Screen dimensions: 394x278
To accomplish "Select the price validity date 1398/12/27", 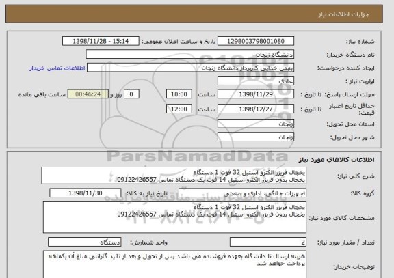I will (256, 109).
